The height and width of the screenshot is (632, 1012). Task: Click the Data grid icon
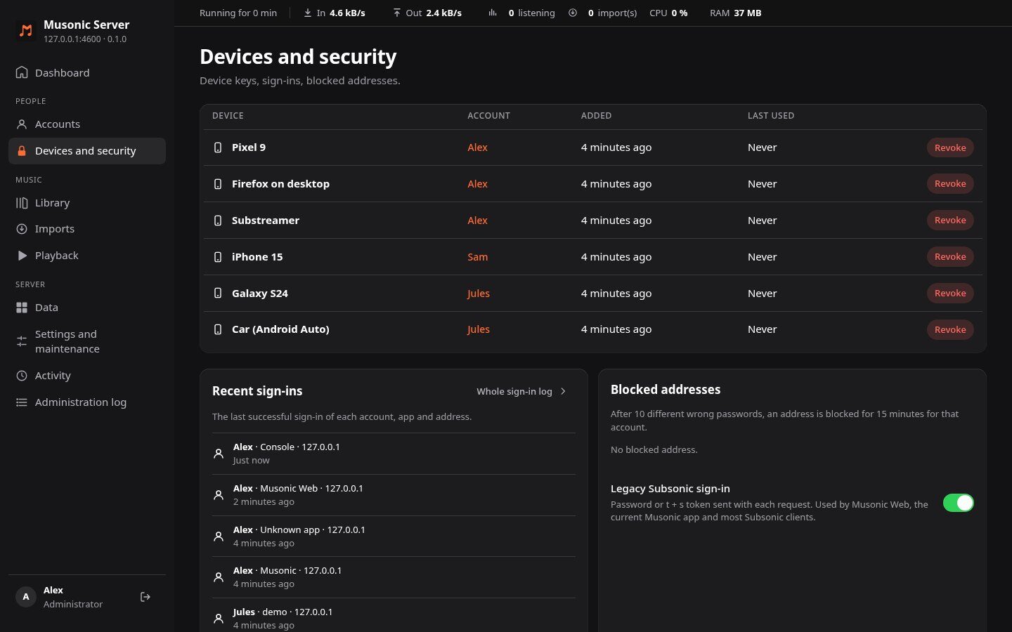(22, 308)
